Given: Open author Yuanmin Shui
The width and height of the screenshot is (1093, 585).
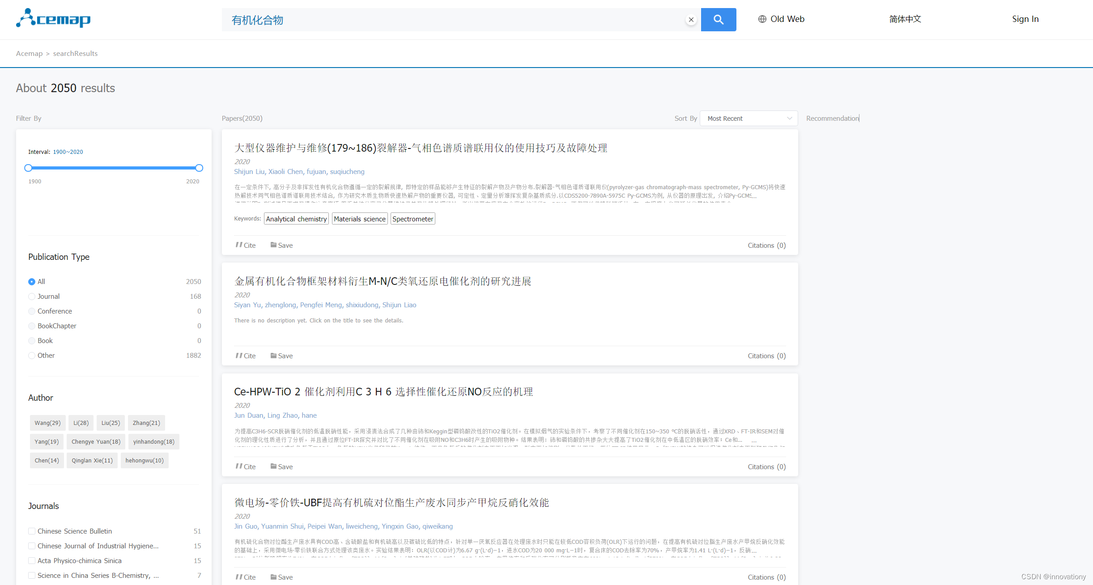Looking at the screenshot, I should 282,526.
